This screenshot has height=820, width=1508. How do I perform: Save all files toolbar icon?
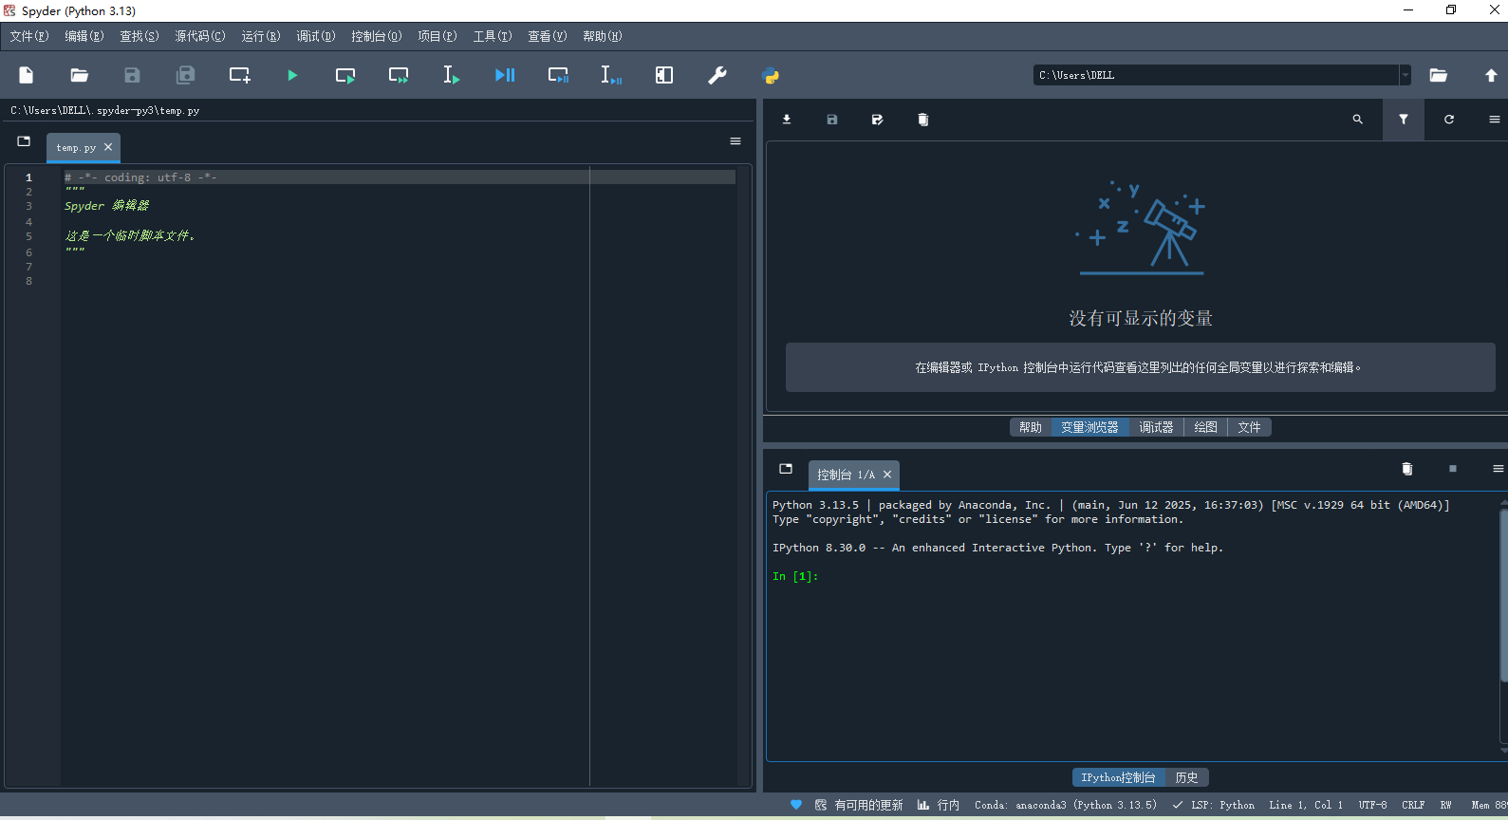click(x=186, y=75)
